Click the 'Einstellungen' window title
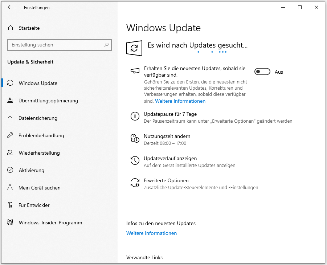Viewport: 327px width, 265px height. (x=37, y=8)
